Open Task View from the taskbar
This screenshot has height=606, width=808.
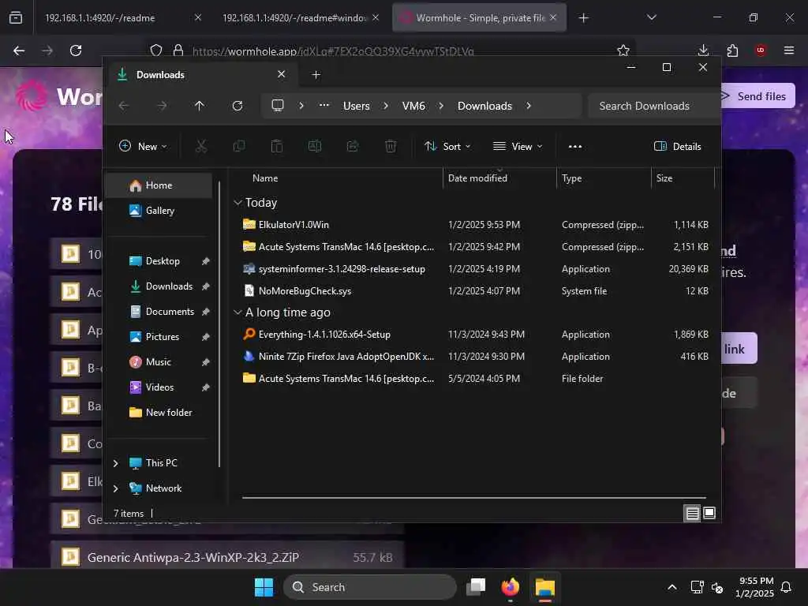[x=476, y=587]
